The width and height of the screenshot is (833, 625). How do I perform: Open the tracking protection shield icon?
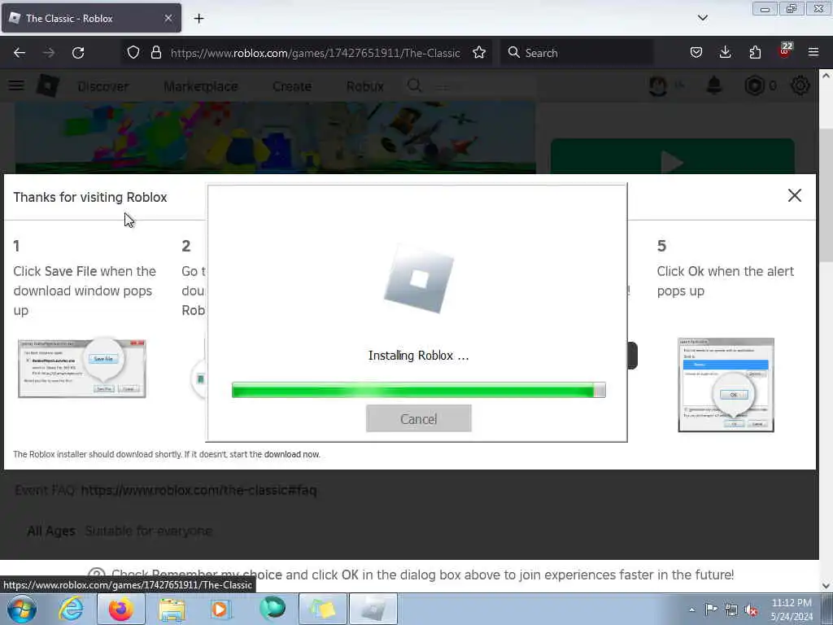(133, 52)
